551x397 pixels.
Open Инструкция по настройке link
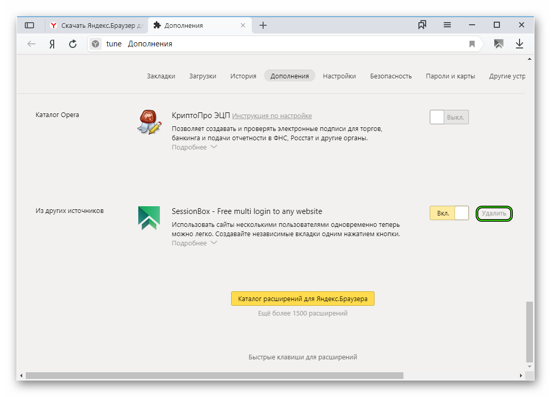click(272, 116)
